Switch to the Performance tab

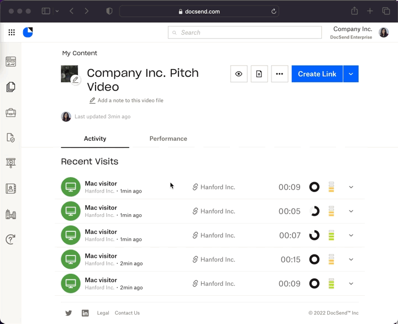168,139
